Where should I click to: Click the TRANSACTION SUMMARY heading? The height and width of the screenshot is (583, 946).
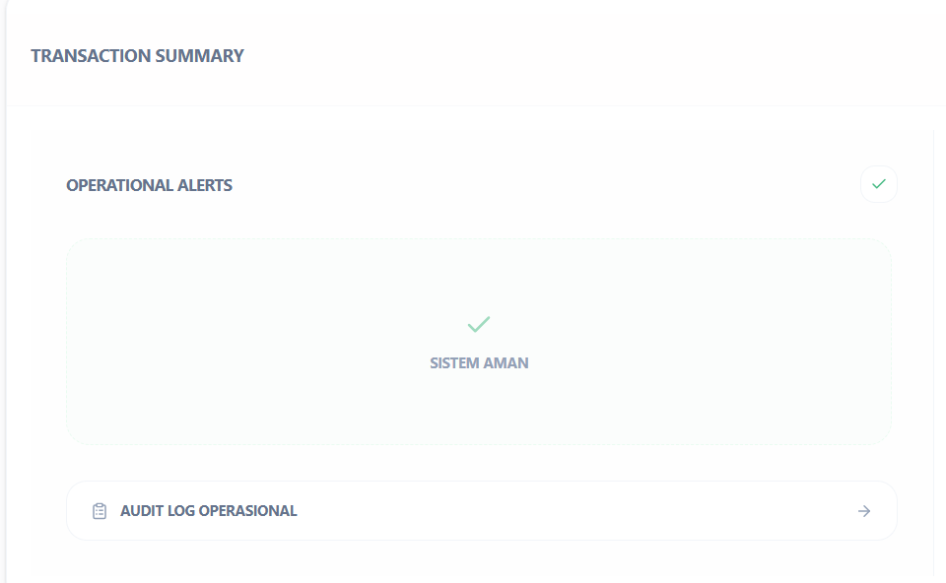click(x=137, y=56)
